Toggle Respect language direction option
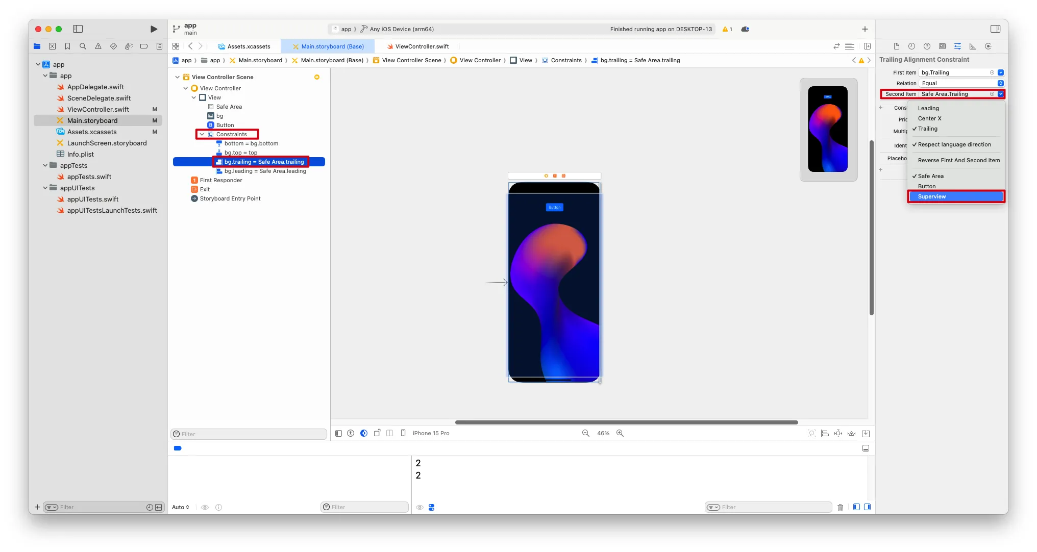 [954, 144]
